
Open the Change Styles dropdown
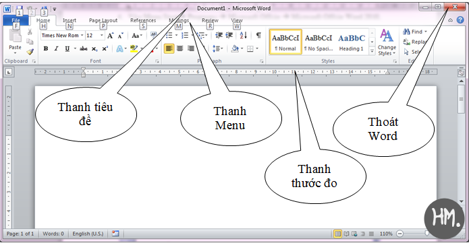(x=387, y=42)
